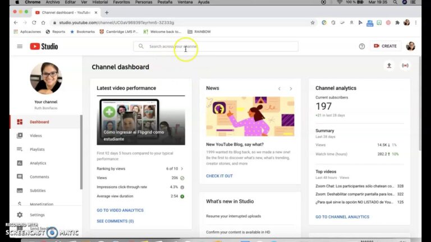Click the Videos sidebar icon
431x242 pixels.
[20, 136]
